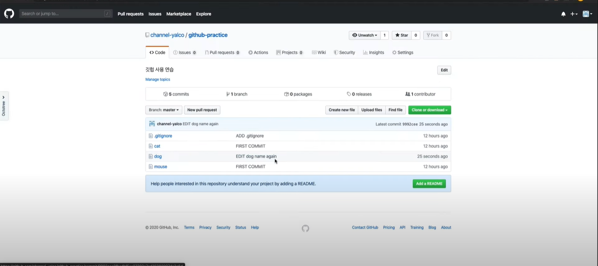Screen dimensions: 598x266
Task: Go to Marketplace
Action: [179, 14]
